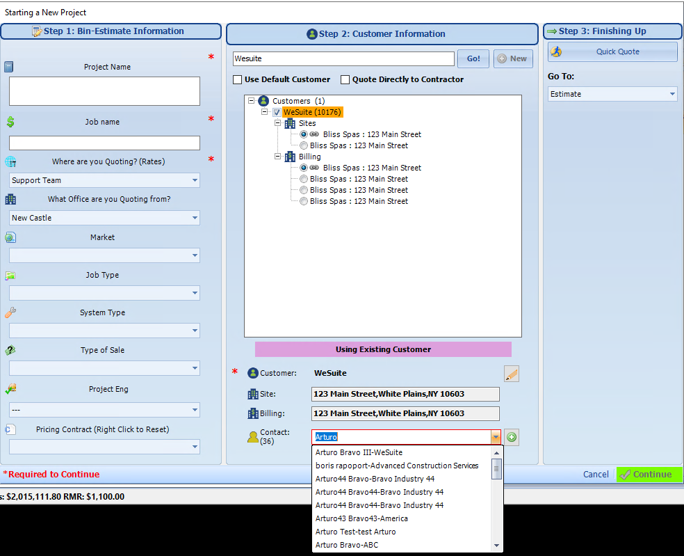The height and width of the screenshot is (556, 684).
Task: Click the Sites building icon in tree
Action: pyautogui.click(x=290, y=124)
